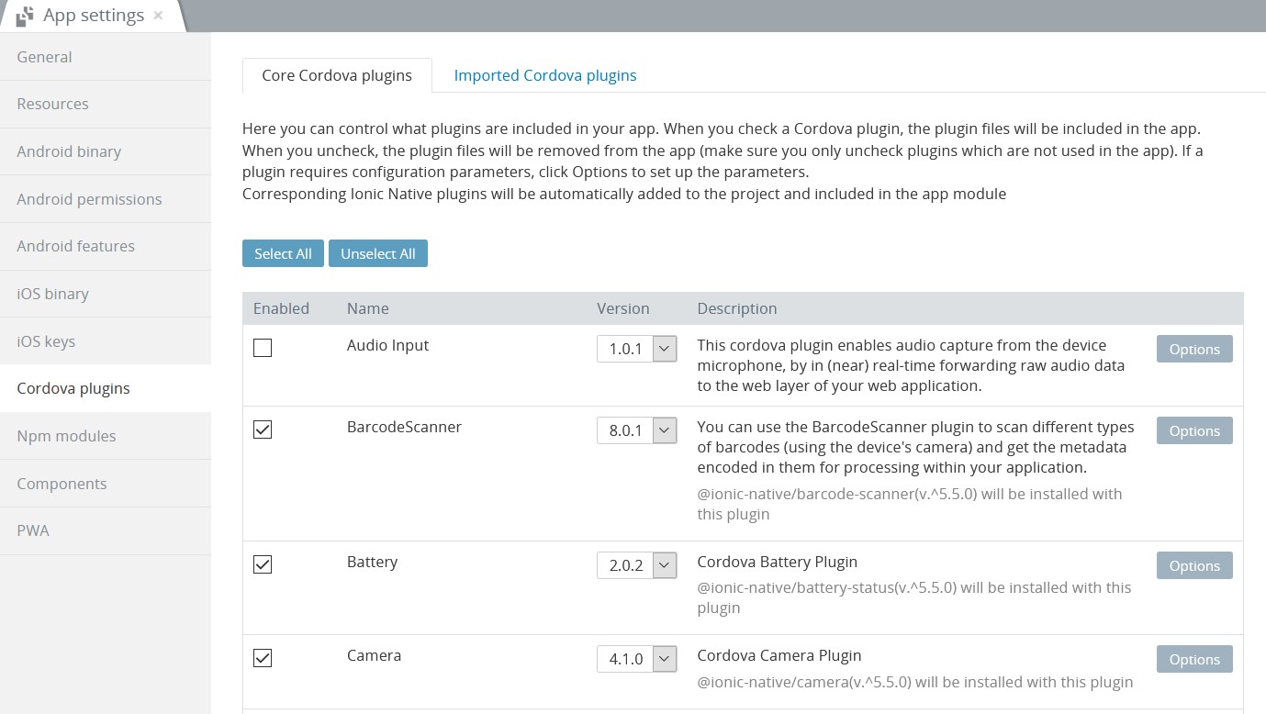The width and height of the screenshot is (1266, 714).
Task: Click the 'Cordova Camera Plugin' description text
Action: [779, 655]
